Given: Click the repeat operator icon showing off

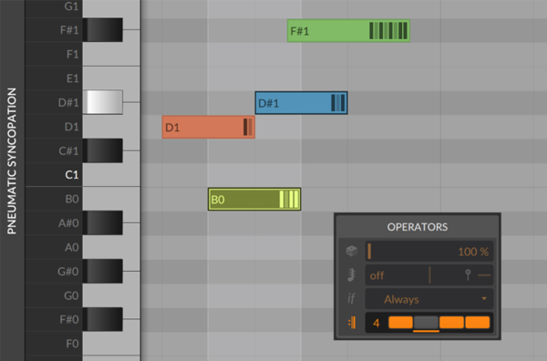Looking at the screenshot, I should [x=351, y=274].
